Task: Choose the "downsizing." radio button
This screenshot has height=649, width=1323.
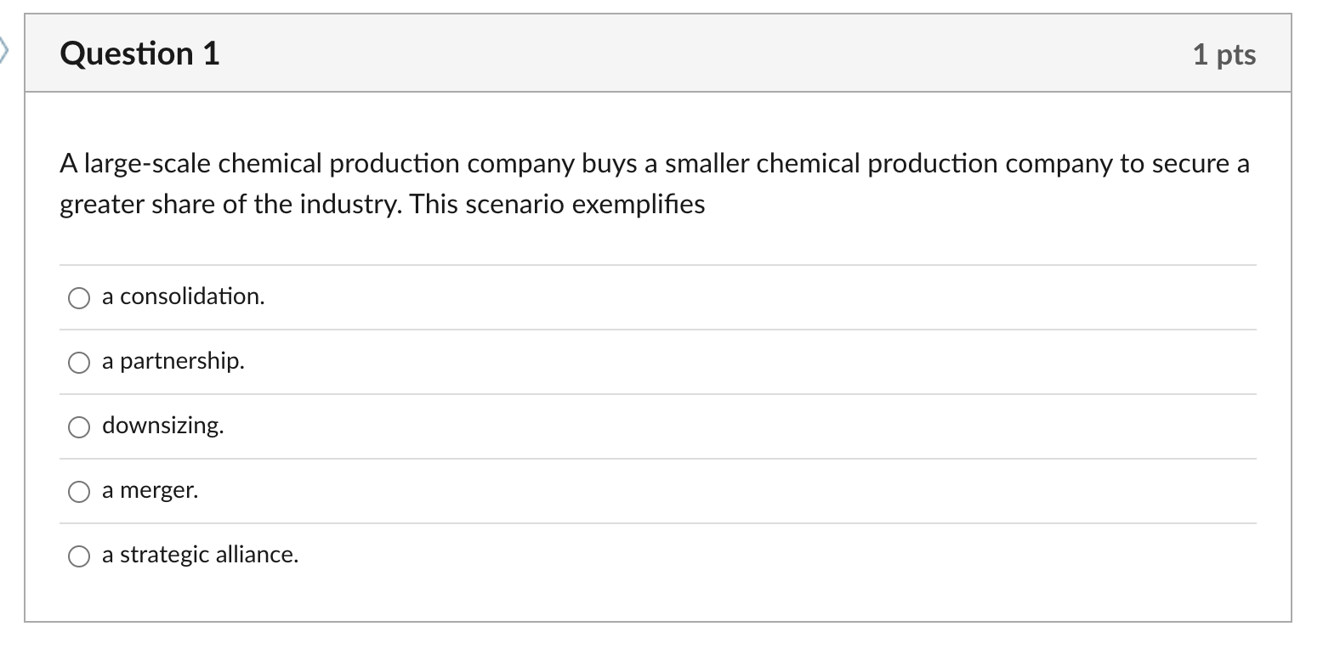Action: pos(79,427)
